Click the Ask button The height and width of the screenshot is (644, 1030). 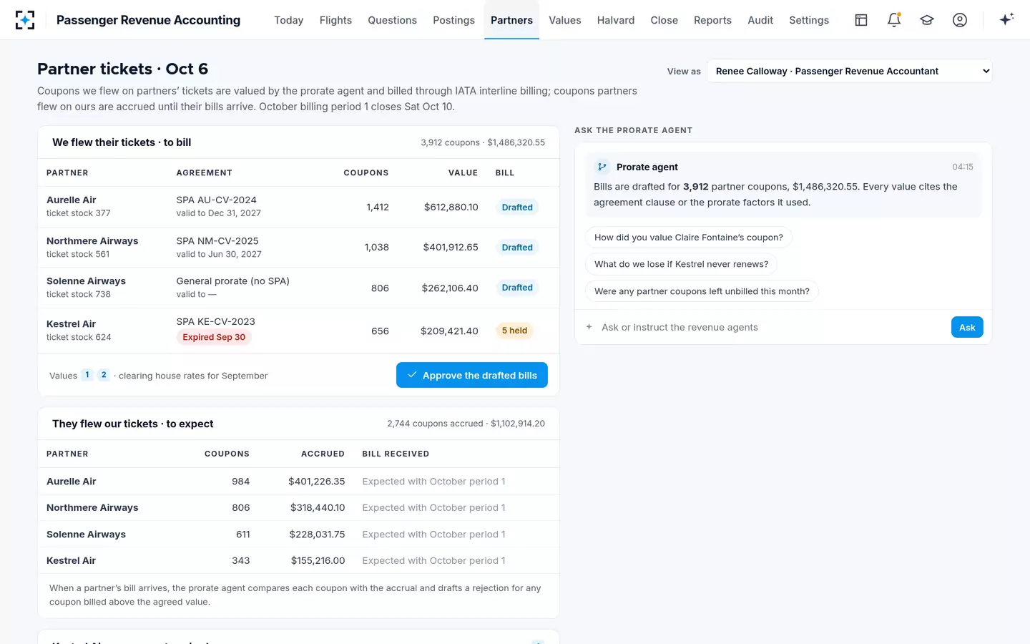point(967,327)
